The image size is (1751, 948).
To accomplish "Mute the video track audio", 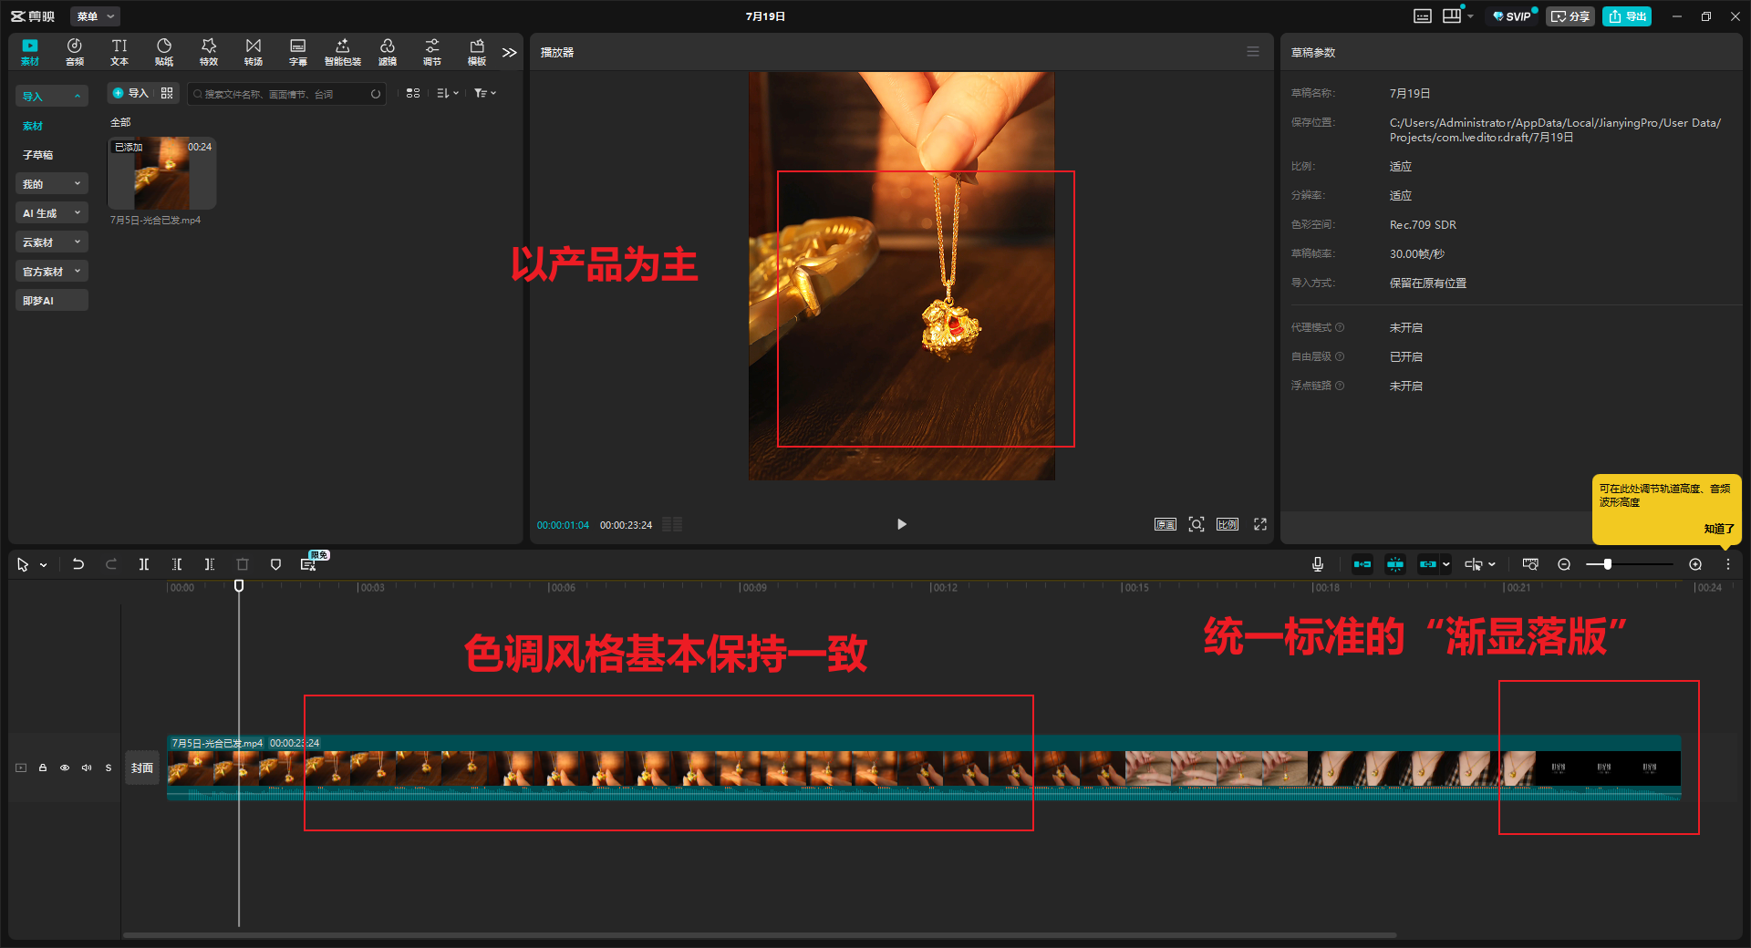I will 87,768.
